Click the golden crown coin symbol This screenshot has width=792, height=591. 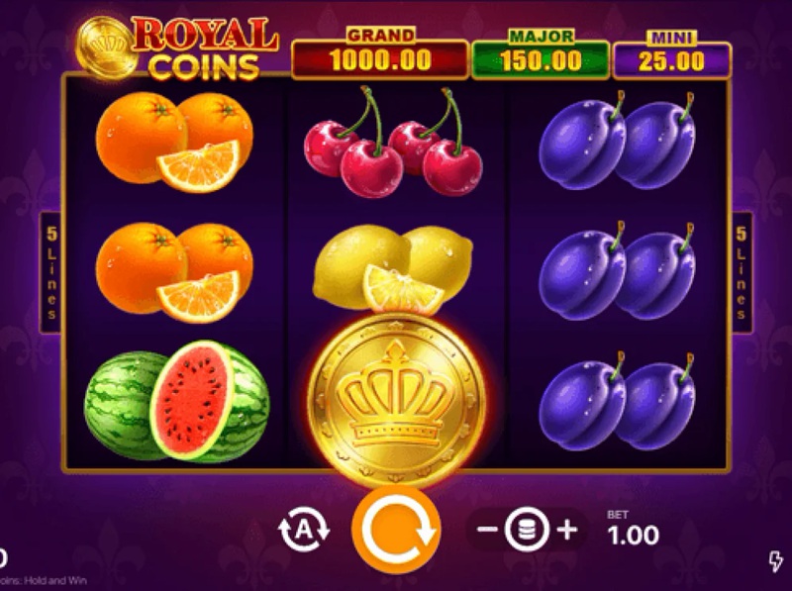coord(397,399)
